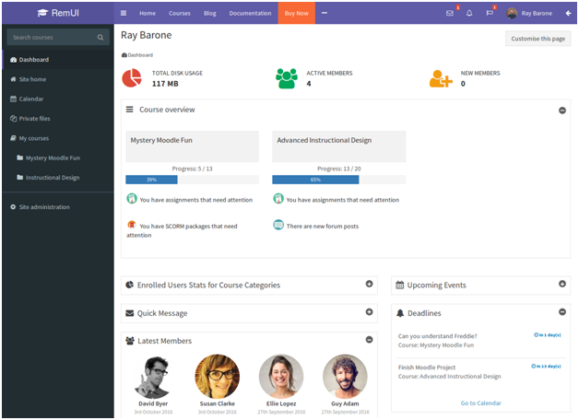Click the SCORM package icon

(x=132, y=224)
